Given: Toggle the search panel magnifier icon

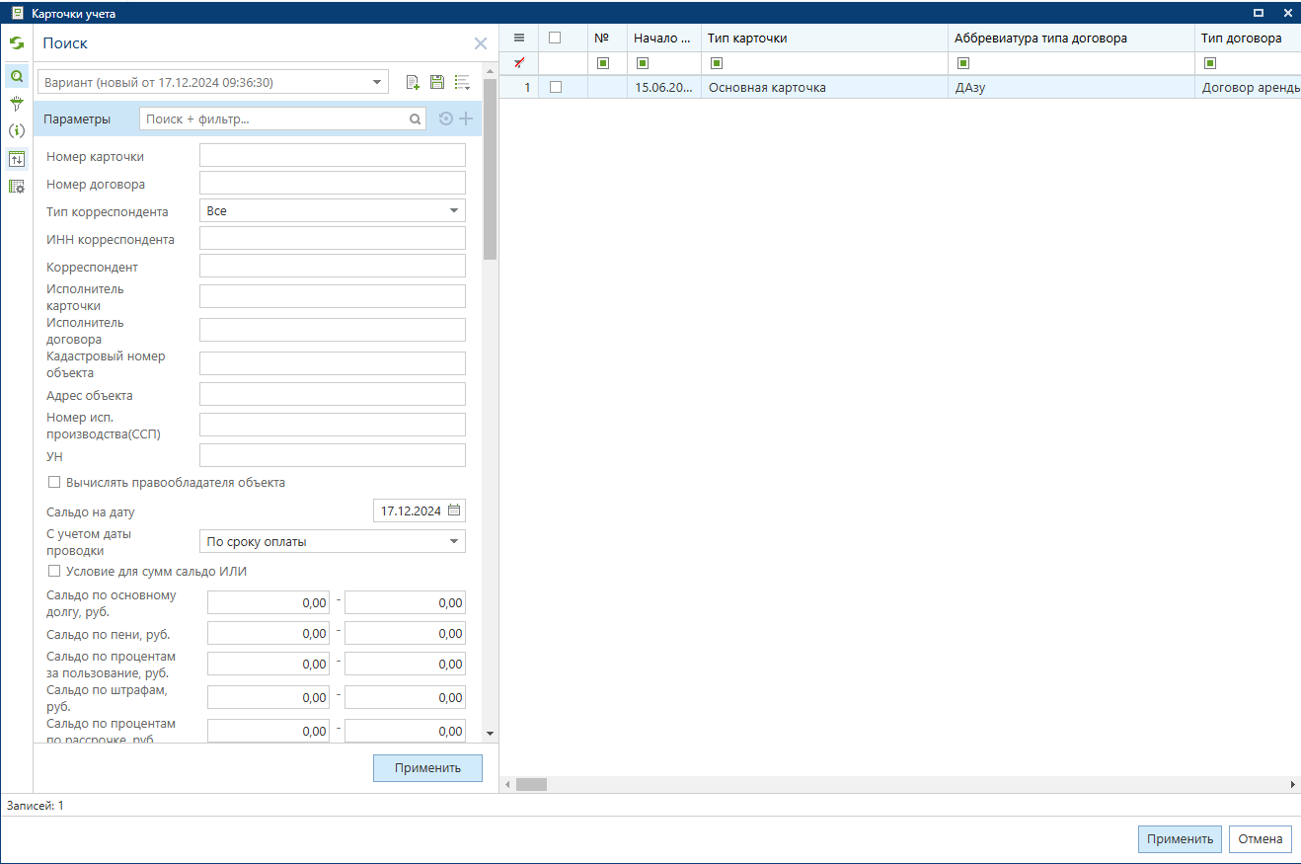Looking at the screenshot, I should pyautogui.click(x=16, y=75).
